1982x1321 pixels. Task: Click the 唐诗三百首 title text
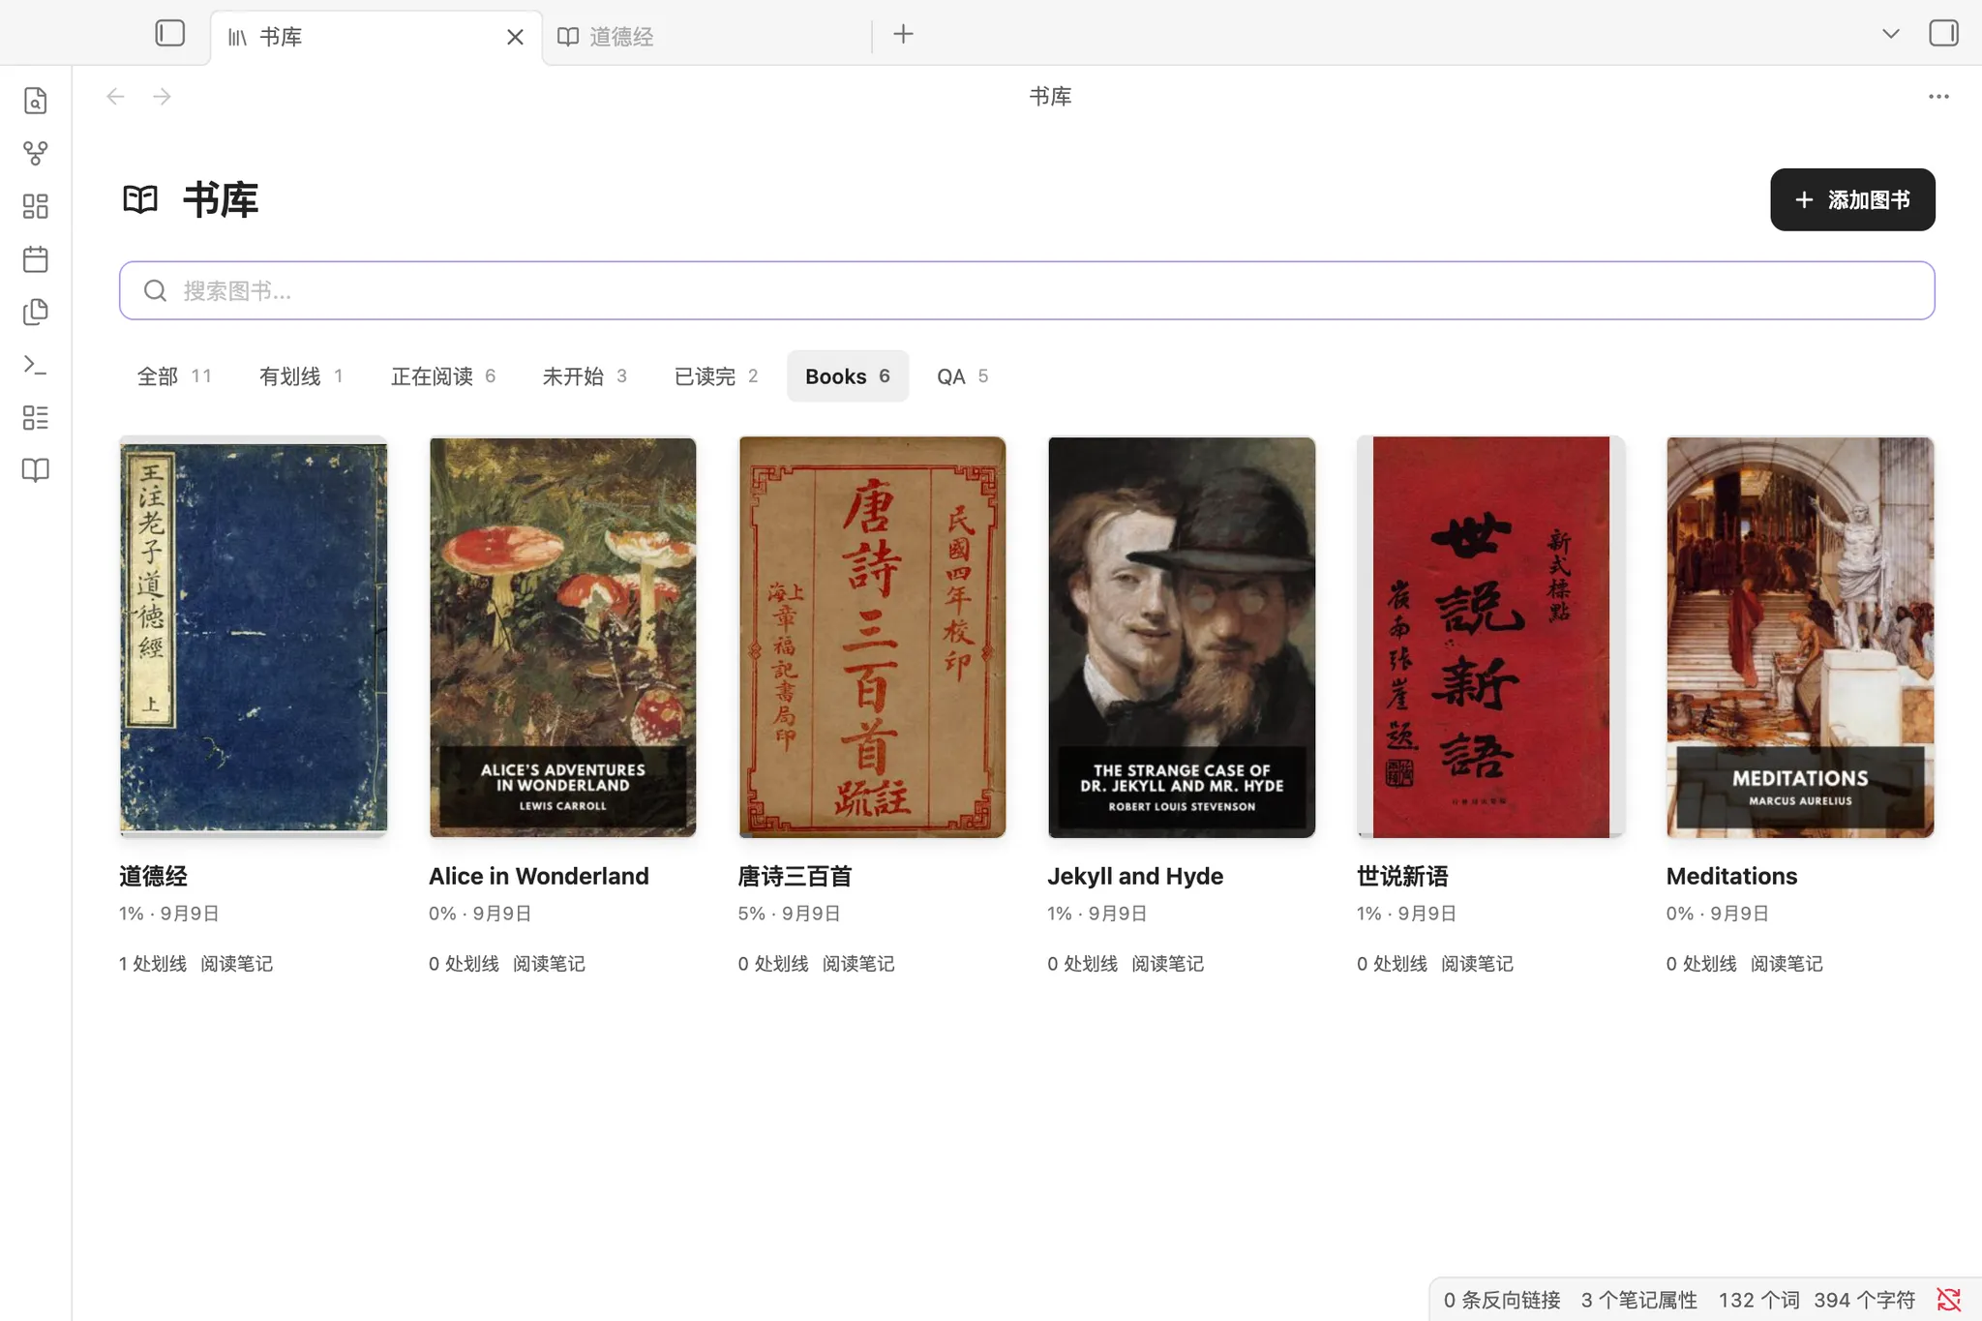(x=795, y=876)
